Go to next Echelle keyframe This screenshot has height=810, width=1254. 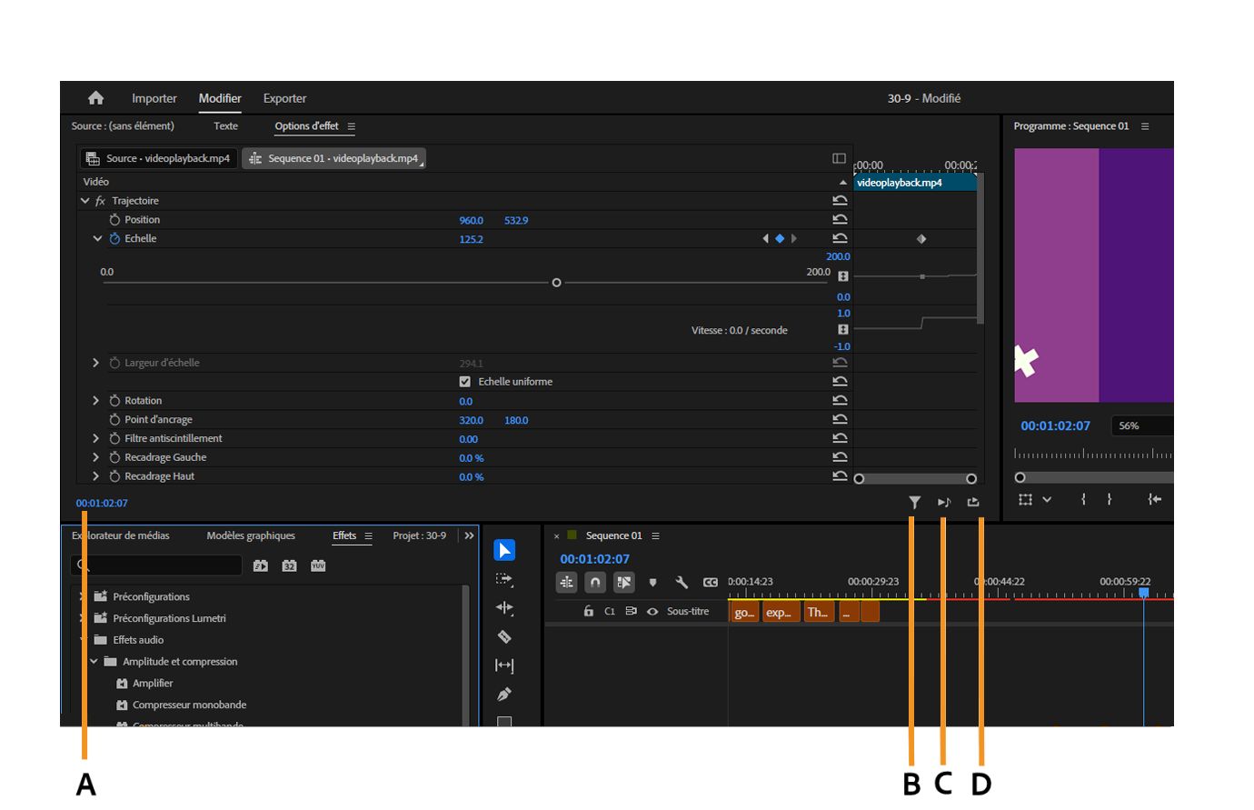[794, 239]
